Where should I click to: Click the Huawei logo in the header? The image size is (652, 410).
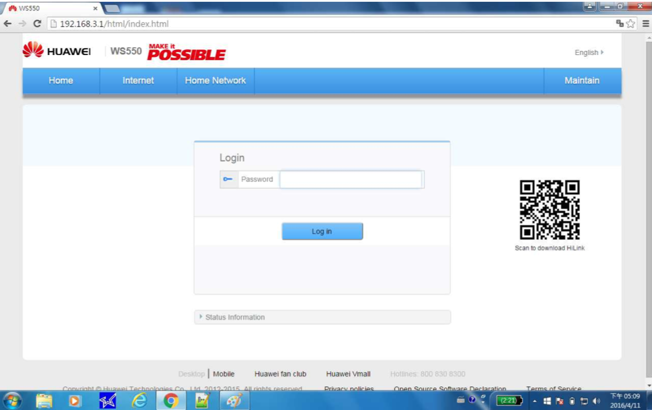coord(56,50)
